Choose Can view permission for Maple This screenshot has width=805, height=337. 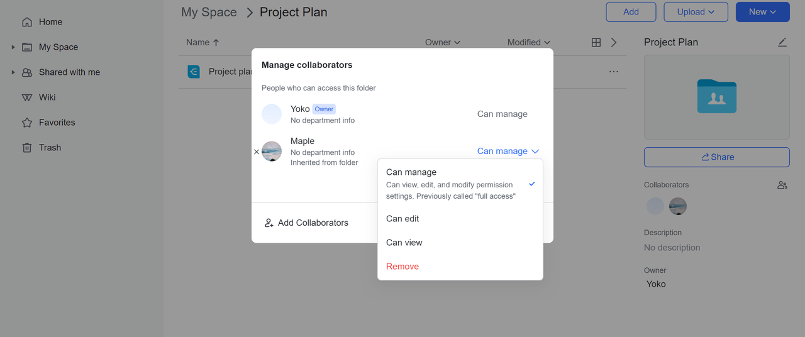pos(404,243)
